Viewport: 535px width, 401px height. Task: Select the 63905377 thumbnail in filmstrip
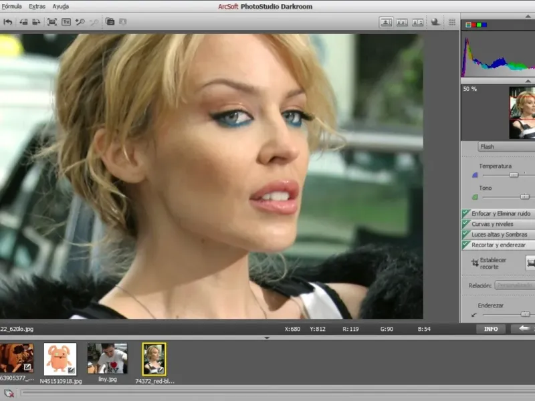point(17,358)
